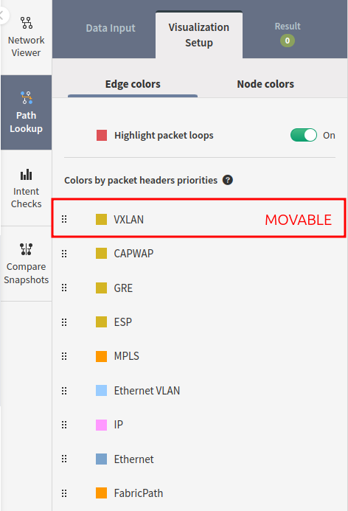Click the red packet loops color swatch
348x511 pixels.
click(102, 135)
